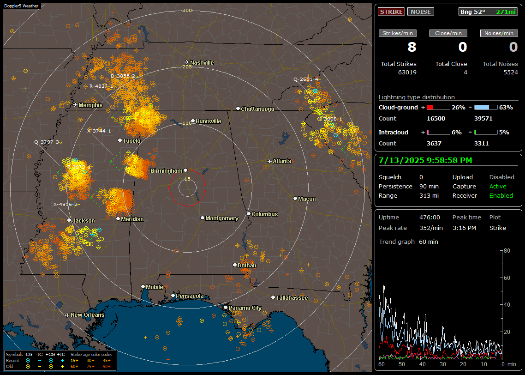Click the Doppler5 Weather title label
Screen dimensions: 525x375
point(21,6)
